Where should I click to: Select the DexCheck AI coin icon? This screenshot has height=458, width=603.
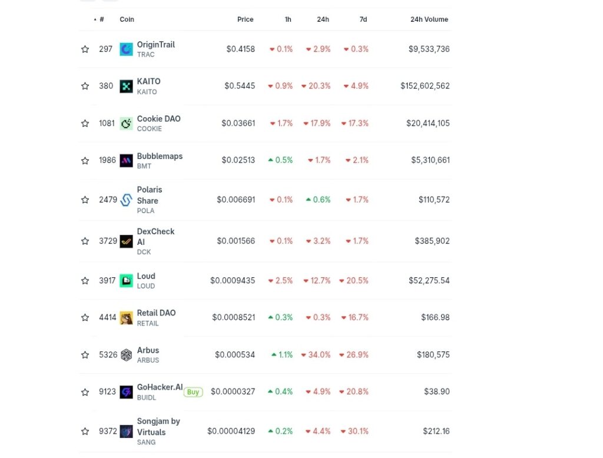tap(126, 241)
